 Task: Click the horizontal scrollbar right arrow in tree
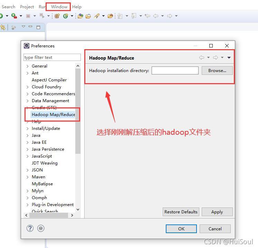72,215
